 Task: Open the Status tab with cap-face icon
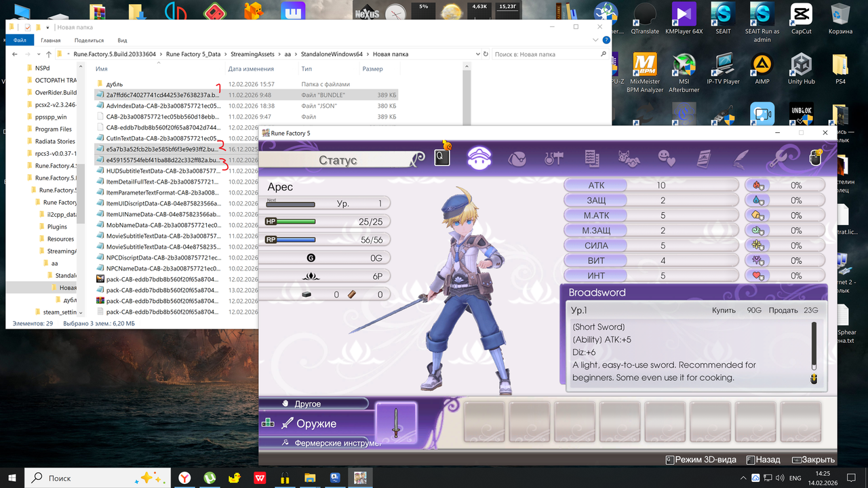point(479,158)
